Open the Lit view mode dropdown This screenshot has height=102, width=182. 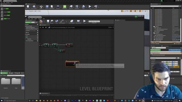[36, 11]
